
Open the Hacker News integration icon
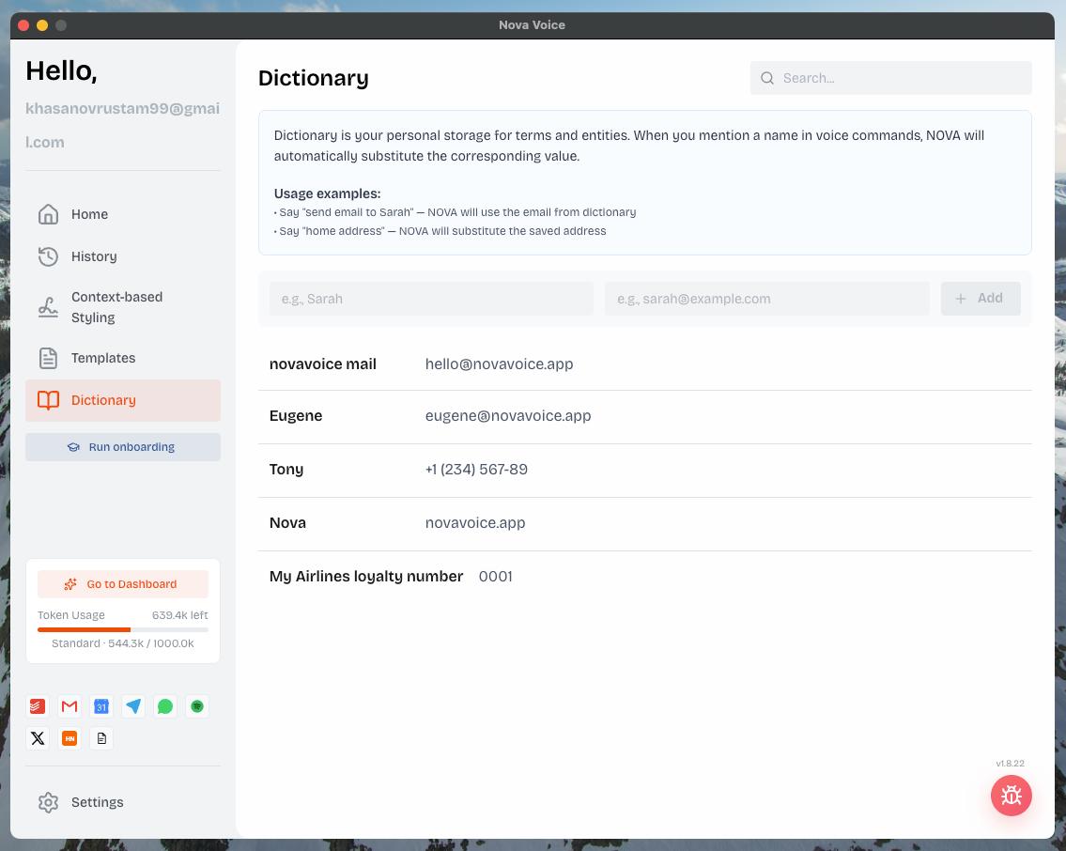[x=70, y=738]
